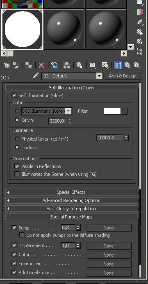The width and height of the screenshot is (148, 284).
Task: Click the Displacement amount spinner arrows
Action: 78,245
